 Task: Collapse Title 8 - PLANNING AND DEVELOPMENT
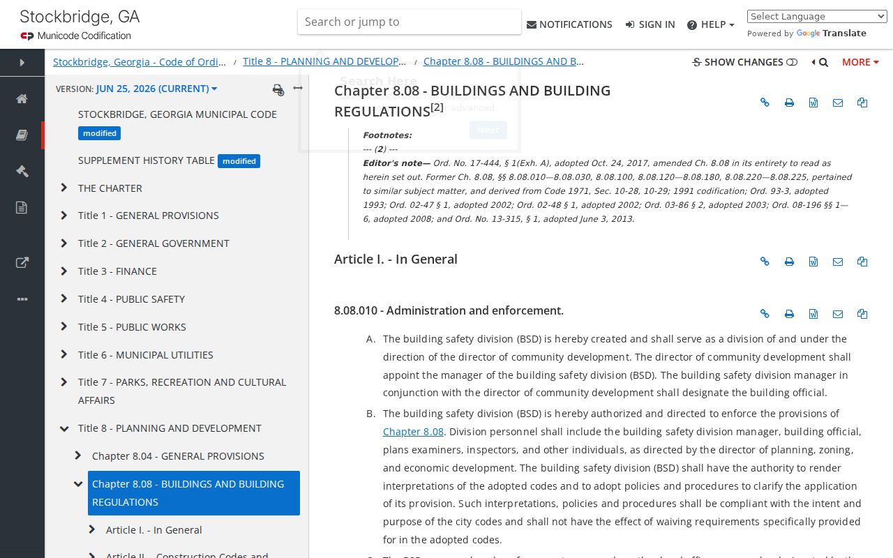click(63, 428)
